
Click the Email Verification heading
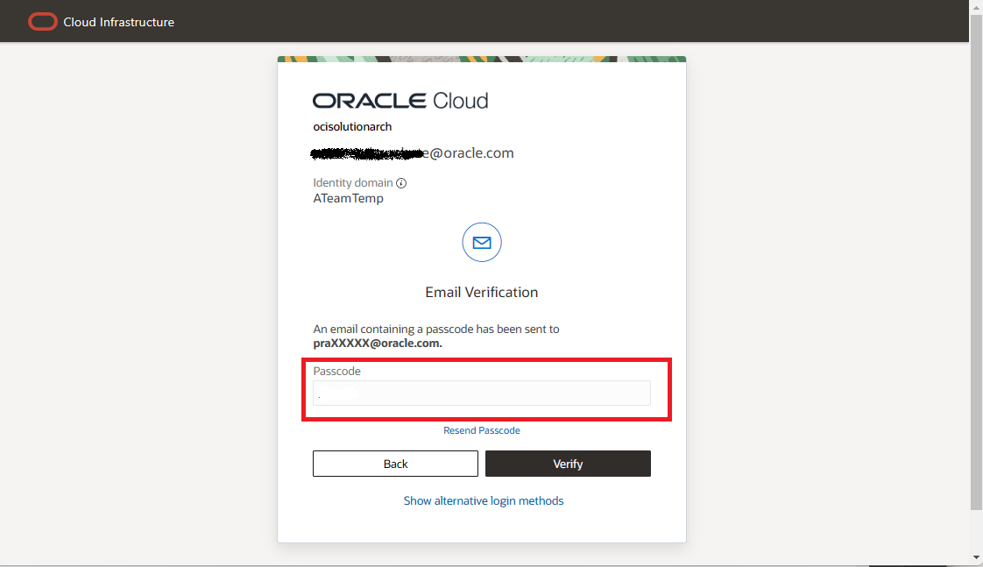482,293
